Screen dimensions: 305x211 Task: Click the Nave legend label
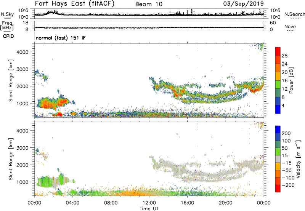click(x=290, y=26)
